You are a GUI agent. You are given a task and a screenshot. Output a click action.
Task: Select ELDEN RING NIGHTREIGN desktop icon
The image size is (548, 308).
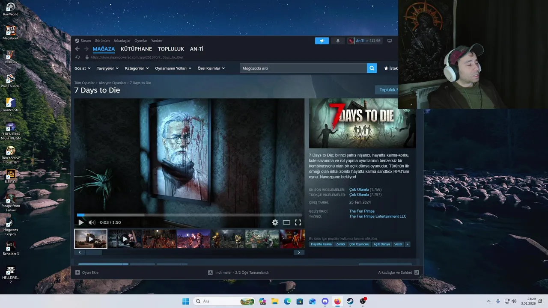click(11, 130)
